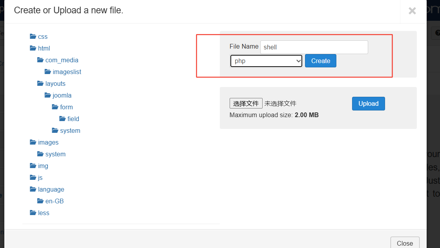Click the less folder icon
This screenshot has width=440, height=248.
(33, 213)
